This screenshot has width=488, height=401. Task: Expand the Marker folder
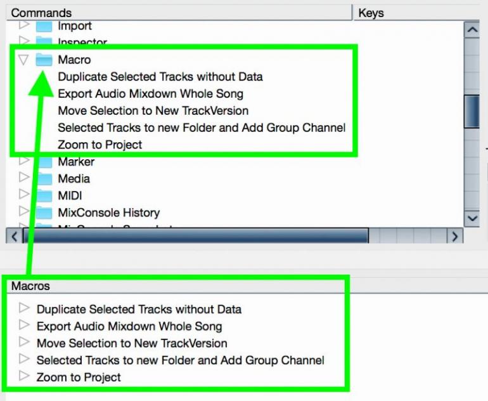pyautogui.click(x=24, y=161)
